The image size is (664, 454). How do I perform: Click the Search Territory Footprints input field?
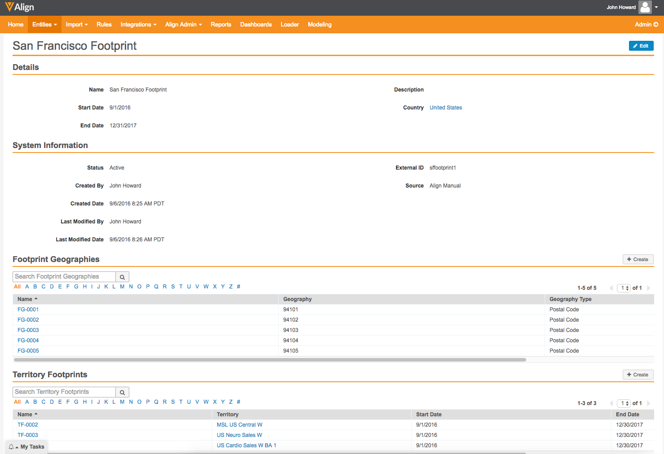(64, 392)
